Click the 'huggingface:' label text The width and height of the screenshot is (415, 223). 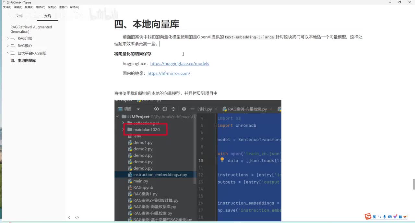[x=136, y=64]
